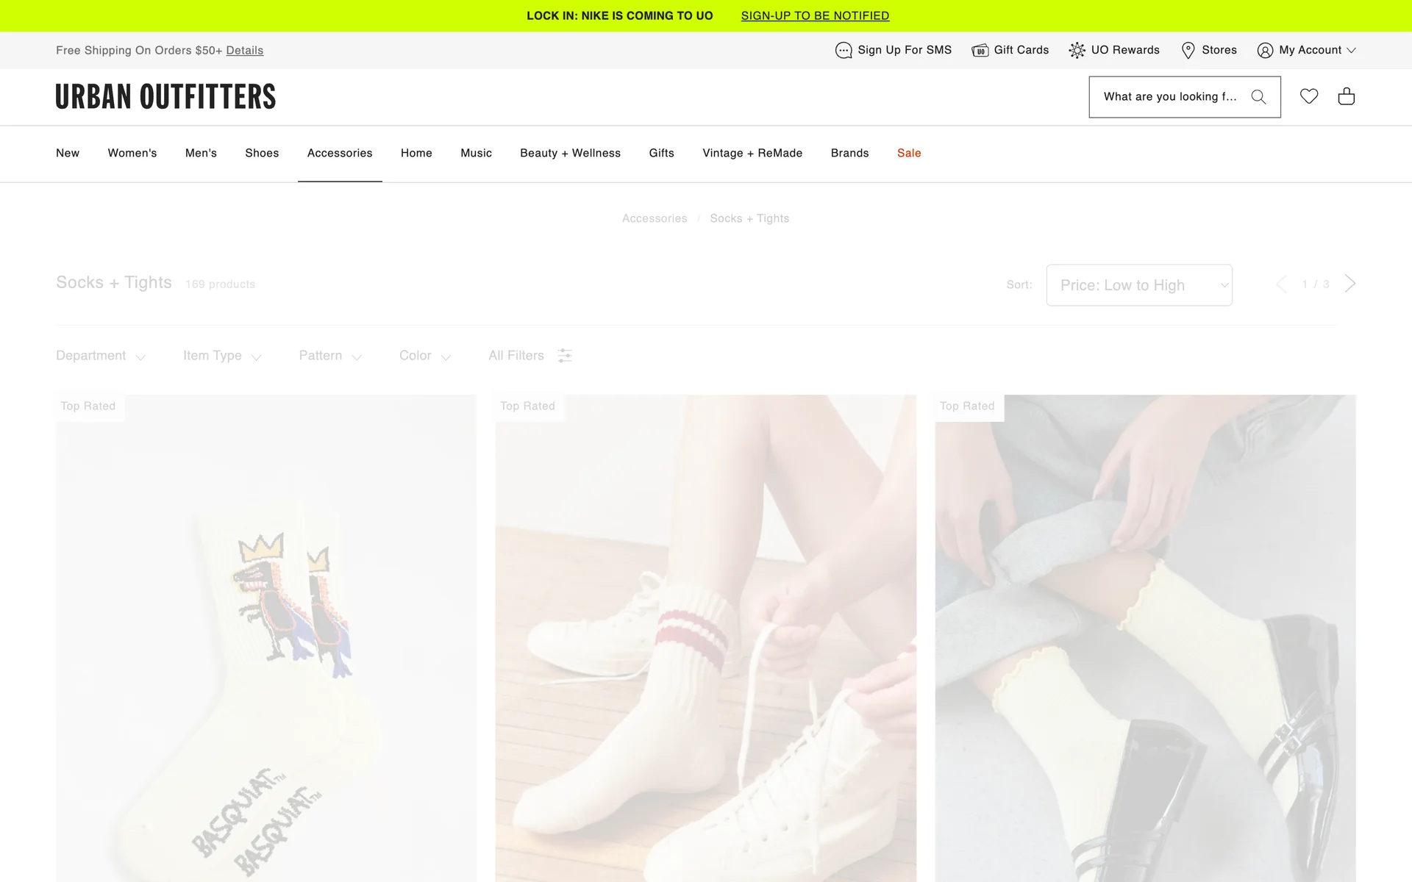Screen dimensions: 1412x882
Task: Expand the Item Type filter
Action: tap(222, 356)
